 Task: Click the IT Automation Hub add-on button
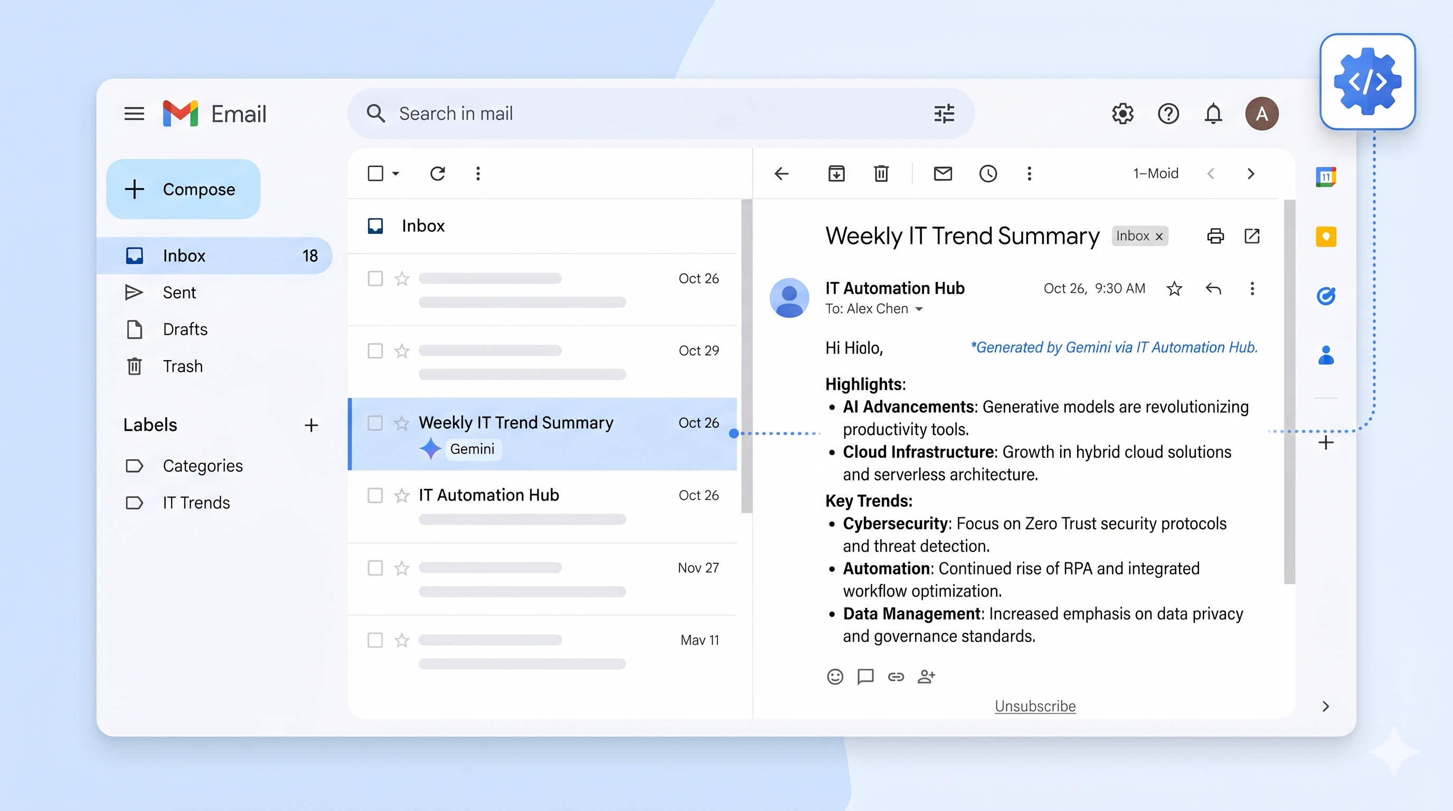pos(1367,82)
